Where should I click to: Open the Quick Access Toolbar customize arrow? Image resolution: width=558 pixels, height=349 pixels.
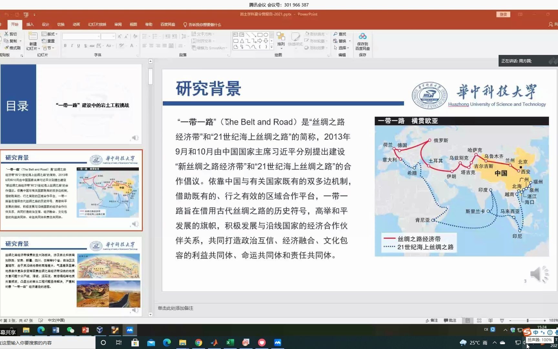[34, 15]
